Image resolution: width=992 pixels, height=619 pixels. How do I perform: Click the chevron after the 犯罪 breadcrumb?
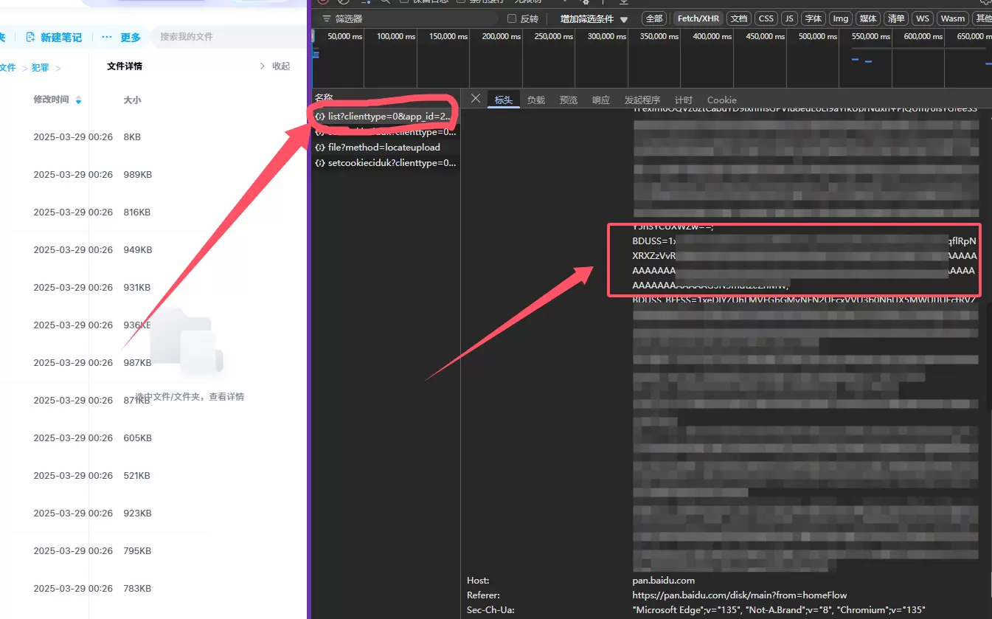58,68
